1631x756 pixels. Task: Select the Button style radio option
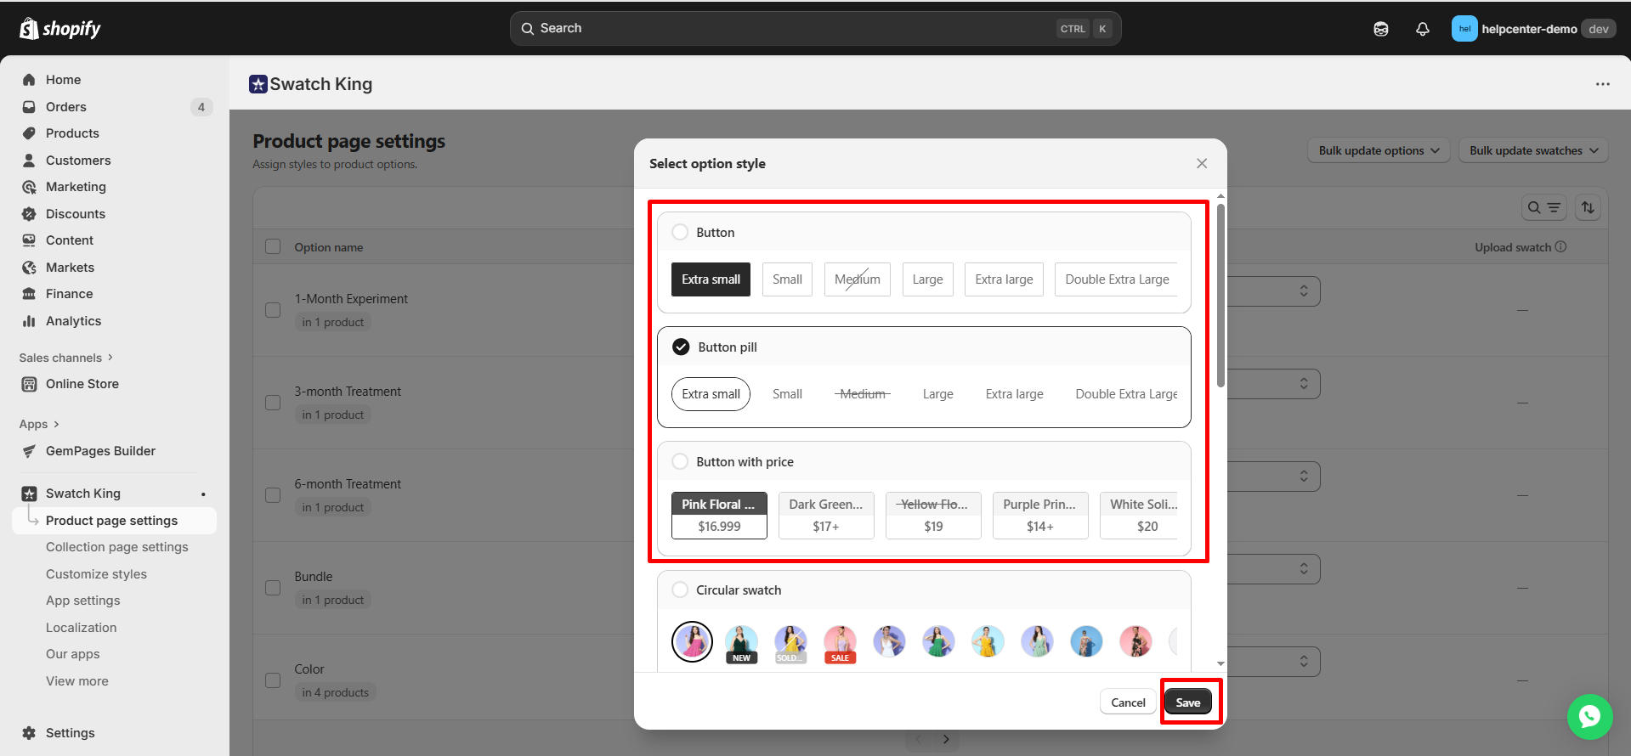tap(680, 233)
